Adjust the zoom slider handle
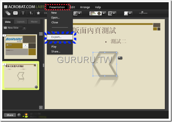This screenshot has height=122, width=172. 142,13
